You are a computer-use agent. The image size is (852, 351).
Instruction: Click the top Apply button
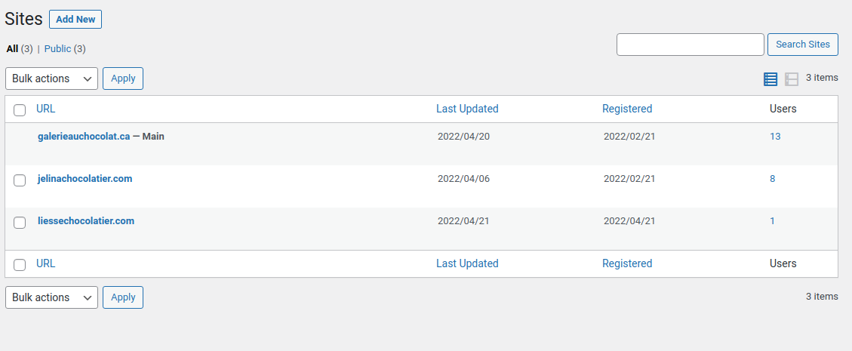click(123, 79)
